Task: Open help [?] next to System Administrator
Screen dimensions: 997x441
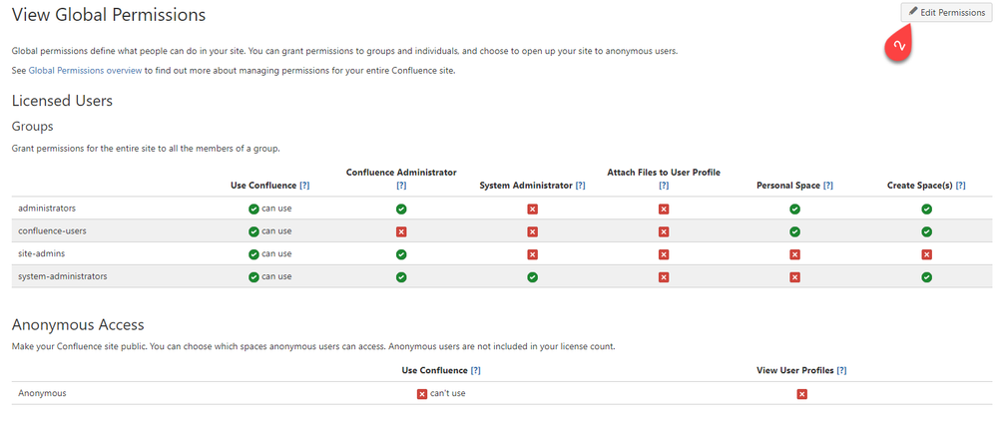Action: click(x=581, y=186)
